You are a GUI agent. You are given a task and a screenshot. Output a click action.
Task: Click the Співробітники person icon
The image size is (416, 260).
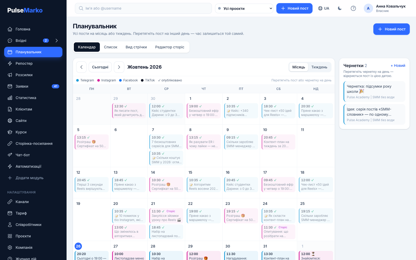click(x=10, y=225)
